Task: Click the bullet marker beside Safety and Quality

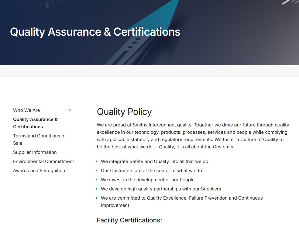Action: tap(97, 161)
